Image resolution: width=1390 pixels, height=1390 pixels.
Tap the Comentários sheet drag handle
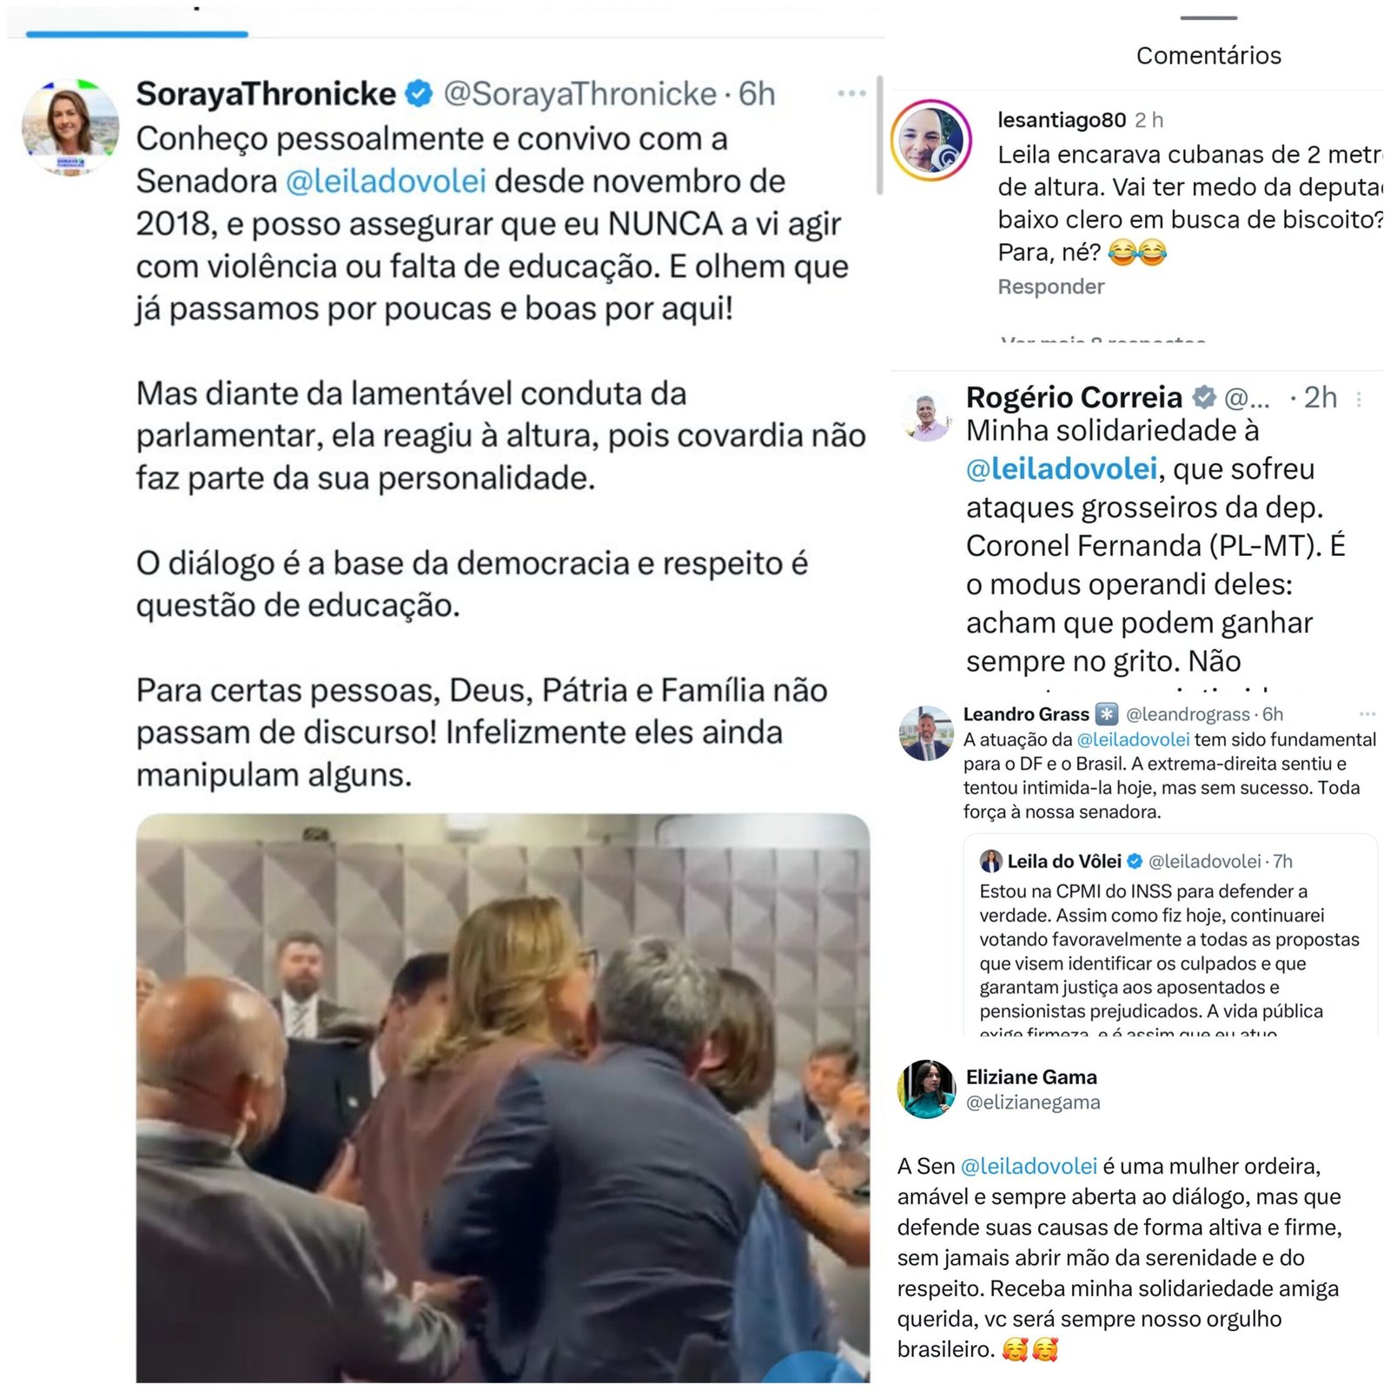tap(1208, 18)
